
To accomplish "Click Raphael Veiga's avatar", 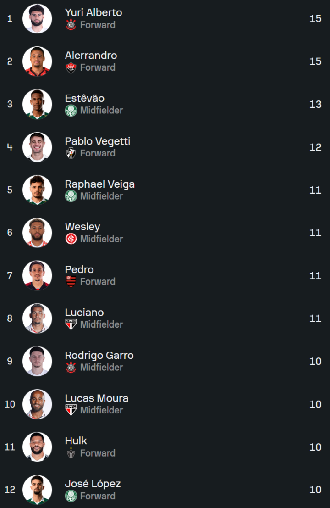I will 37,190.
